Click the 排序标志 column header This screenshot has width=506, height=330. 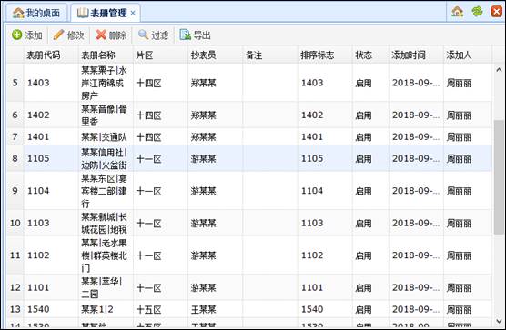[x=325, y=55]
